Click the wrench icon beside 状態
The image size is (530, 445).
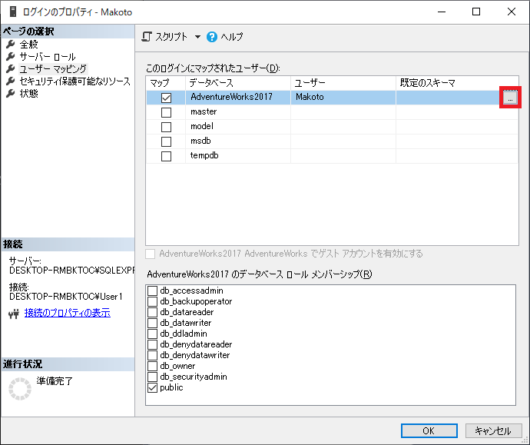pos(11,93)
